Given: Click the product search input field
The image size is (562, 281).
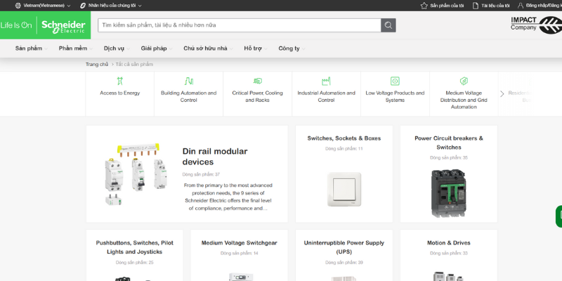Looking at the screenshot, I should pos(239,25).
